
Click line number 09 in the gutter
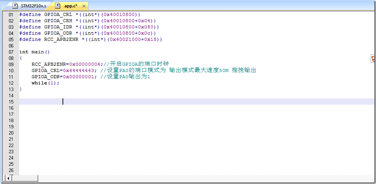(11, 64)
